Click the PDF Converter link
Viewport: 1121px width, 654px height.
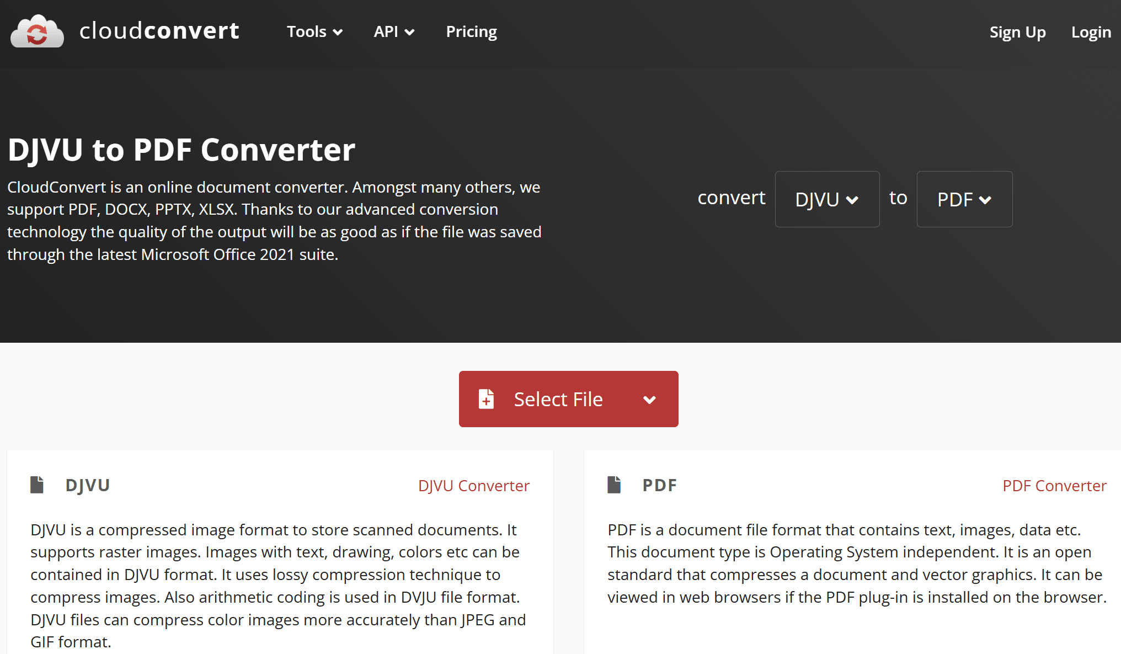pos(1055,485)
